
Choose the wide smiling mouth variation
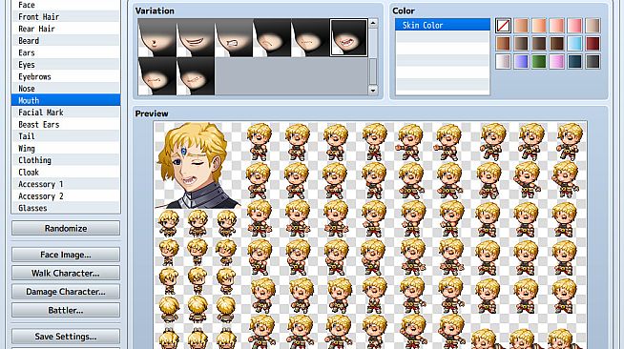[x=196, y=38]
